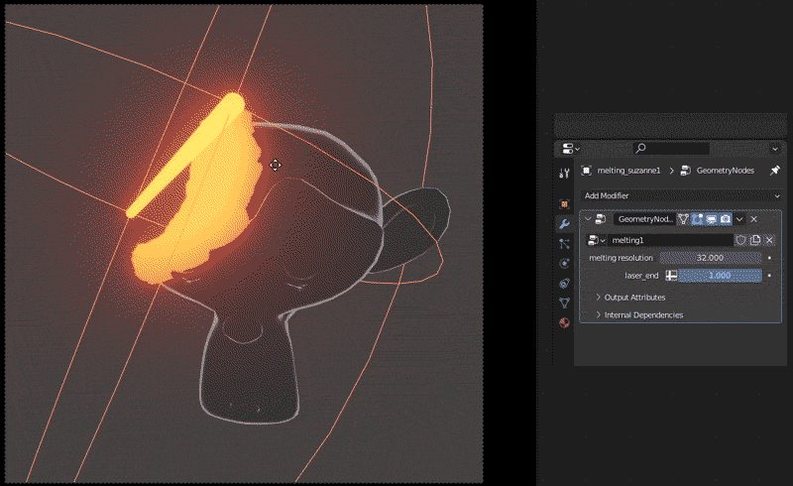Screen dimensions: 793x486
Task: Open the Add Modifier dropdown
Action: (x=682, y=195)
